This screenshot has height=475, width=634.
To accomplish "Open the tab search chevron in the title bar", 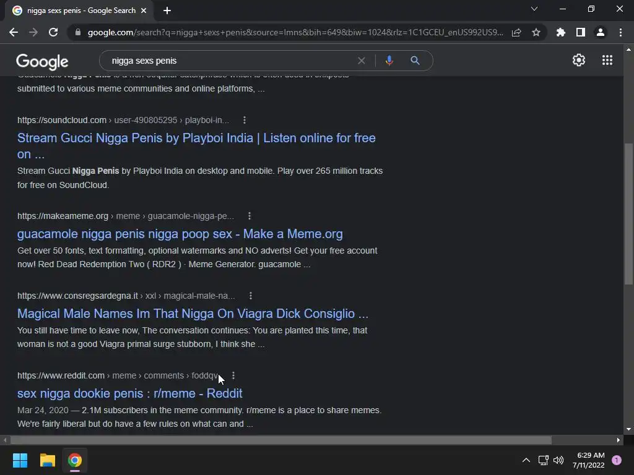I will point(534,9).
